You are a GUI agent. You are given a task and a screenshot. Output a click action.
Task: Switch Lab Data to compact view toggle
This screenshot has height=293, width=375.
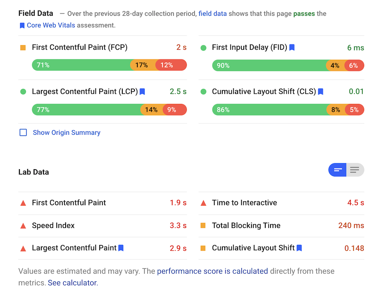coord(338,170)
